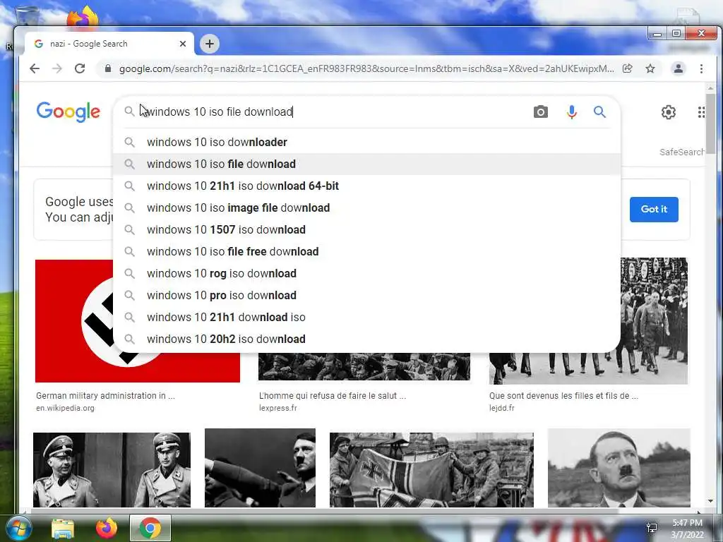Click the SafeSearch label

(681, 152)
